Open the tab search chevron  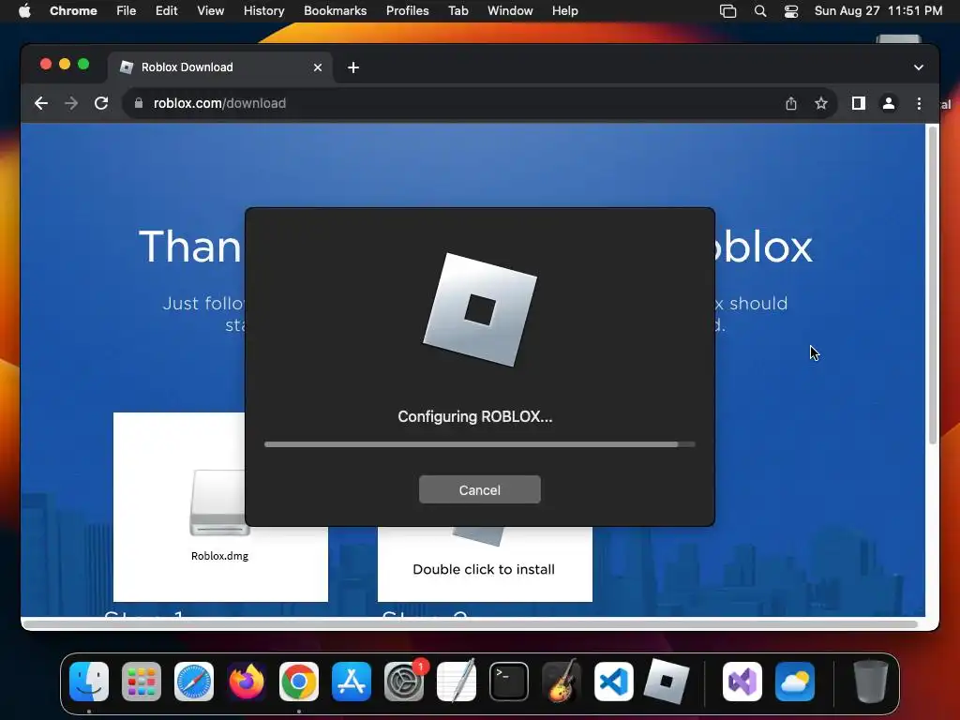(919, 67)
